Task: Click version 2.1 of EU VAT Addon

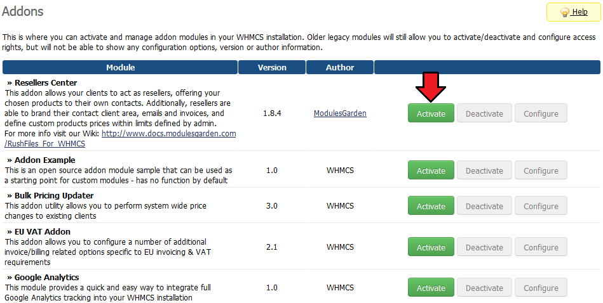Action: coord(271,247)
